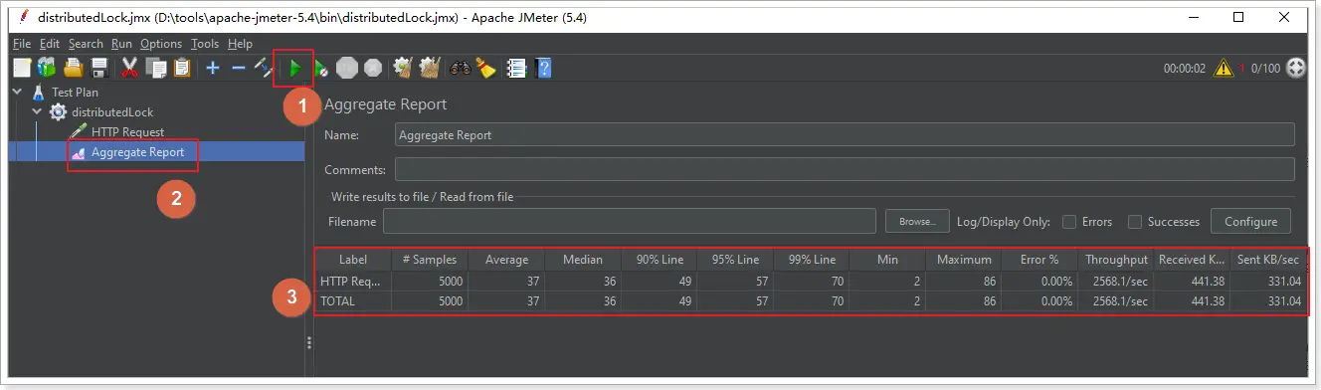The image size is (1321, 390).
Task: Click the error count next to warning icon
Action: coord(1242,69)
